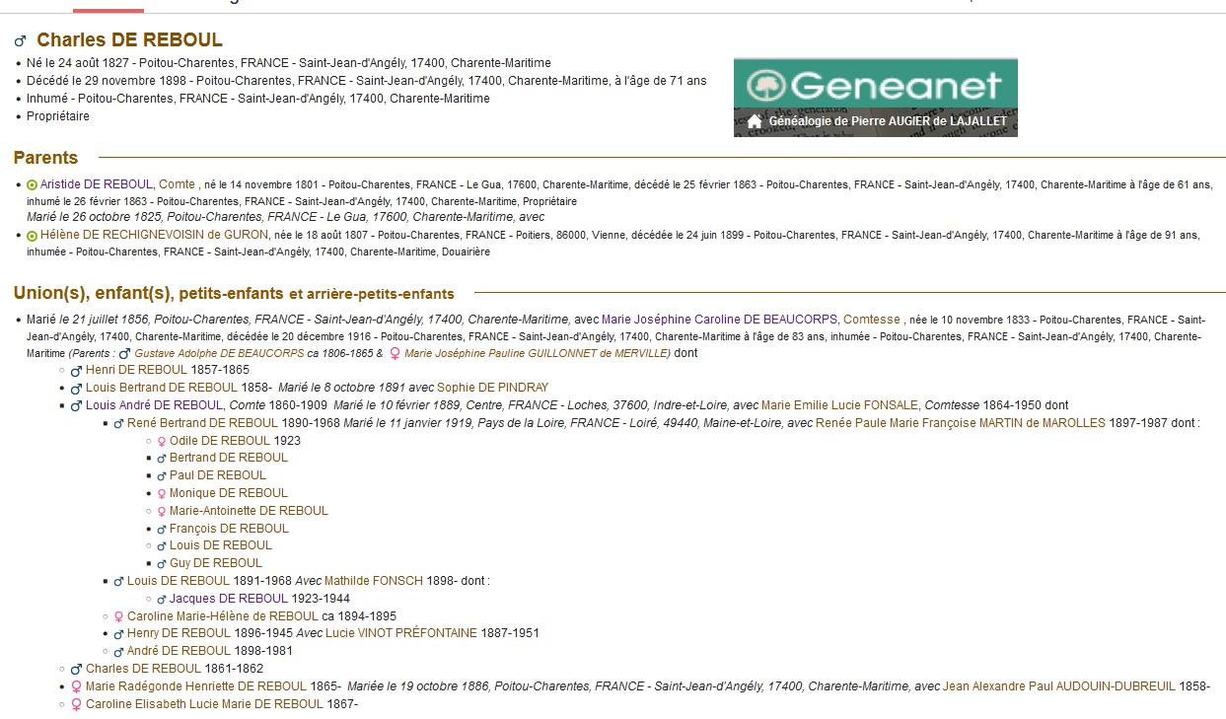Click the 'Parents' section heading
The image size is (1226, 719).
pos(45,158)
